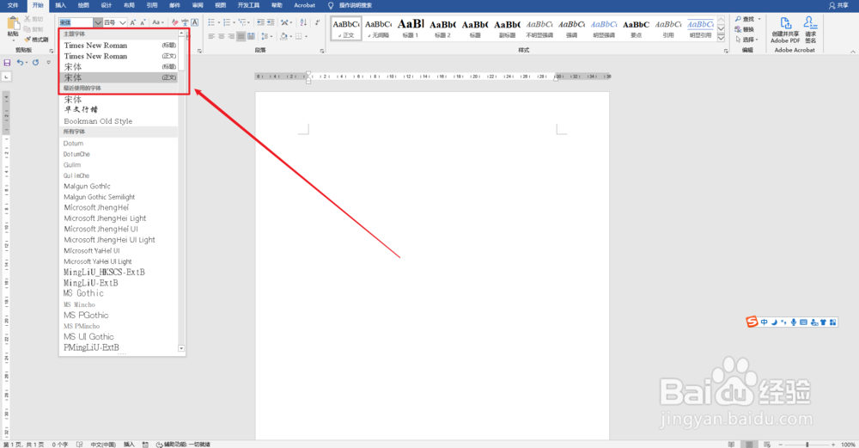Viewport: 859px width, 448px height.
Task: Click the Save icon in quick access toolbar
Action: (x=7, y=63)
